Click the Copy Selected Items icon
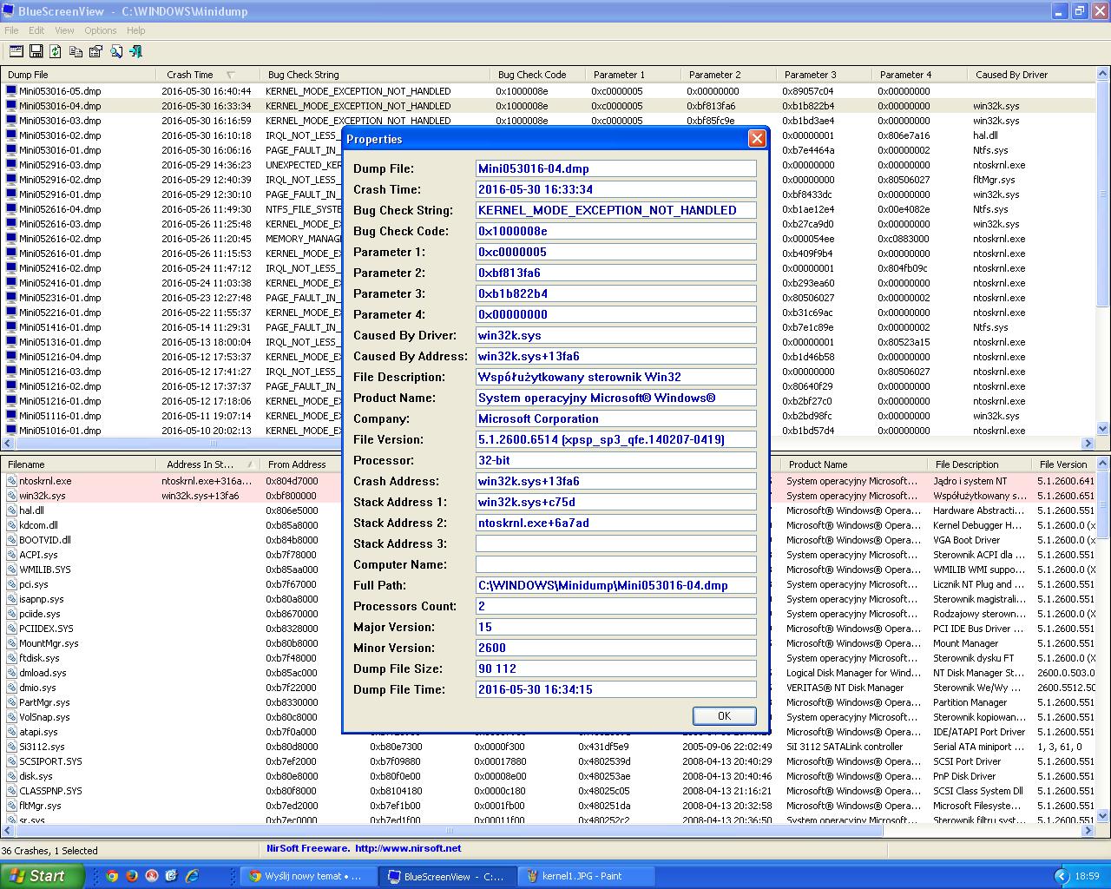The image size is (1111, 889). tap(76, 52)
